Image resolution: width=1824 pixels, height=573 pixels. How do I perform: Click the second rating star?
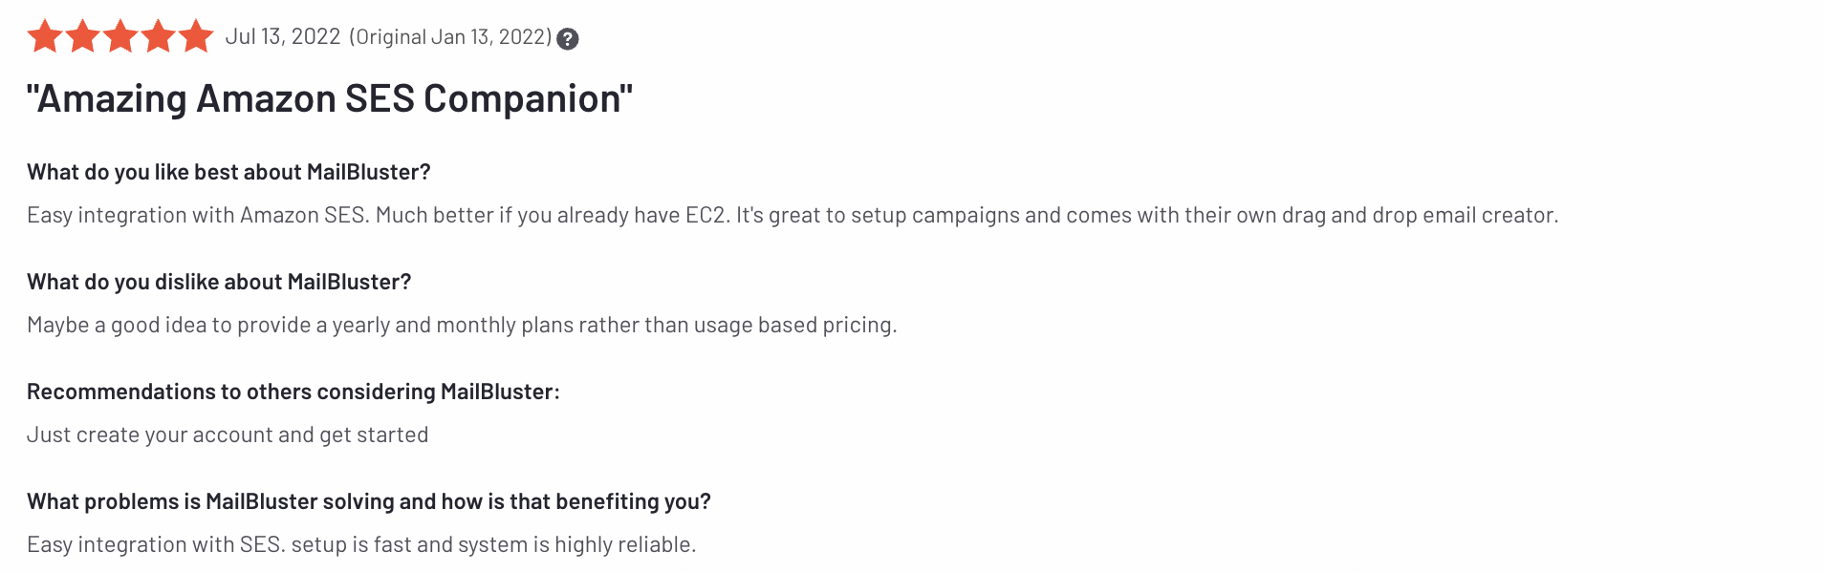(83, 36)
